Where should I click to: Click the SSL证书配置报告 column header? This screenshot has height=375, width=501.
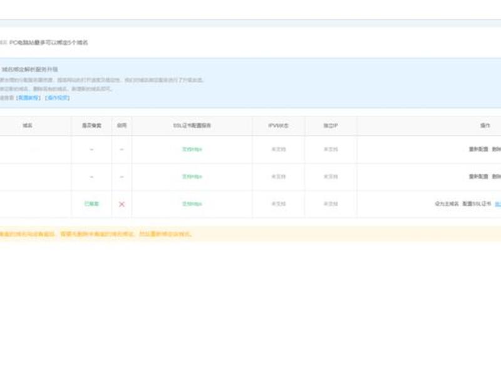point(192,126)
